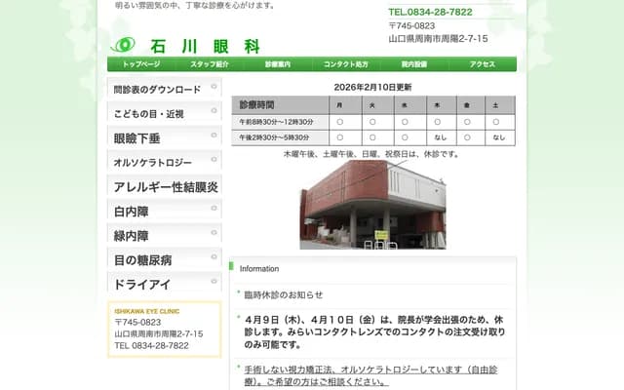The width and height of the screenshot is (624, 390).
Task: Click the Saturday afternoon なし cell
Action: tap(499, 137)
